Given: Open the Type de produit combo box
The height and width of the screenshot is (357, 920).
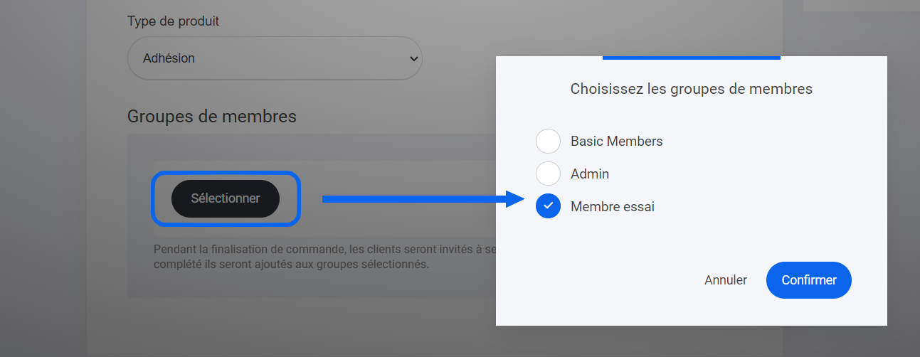Looking at the screenshot, I should point(274,58).
